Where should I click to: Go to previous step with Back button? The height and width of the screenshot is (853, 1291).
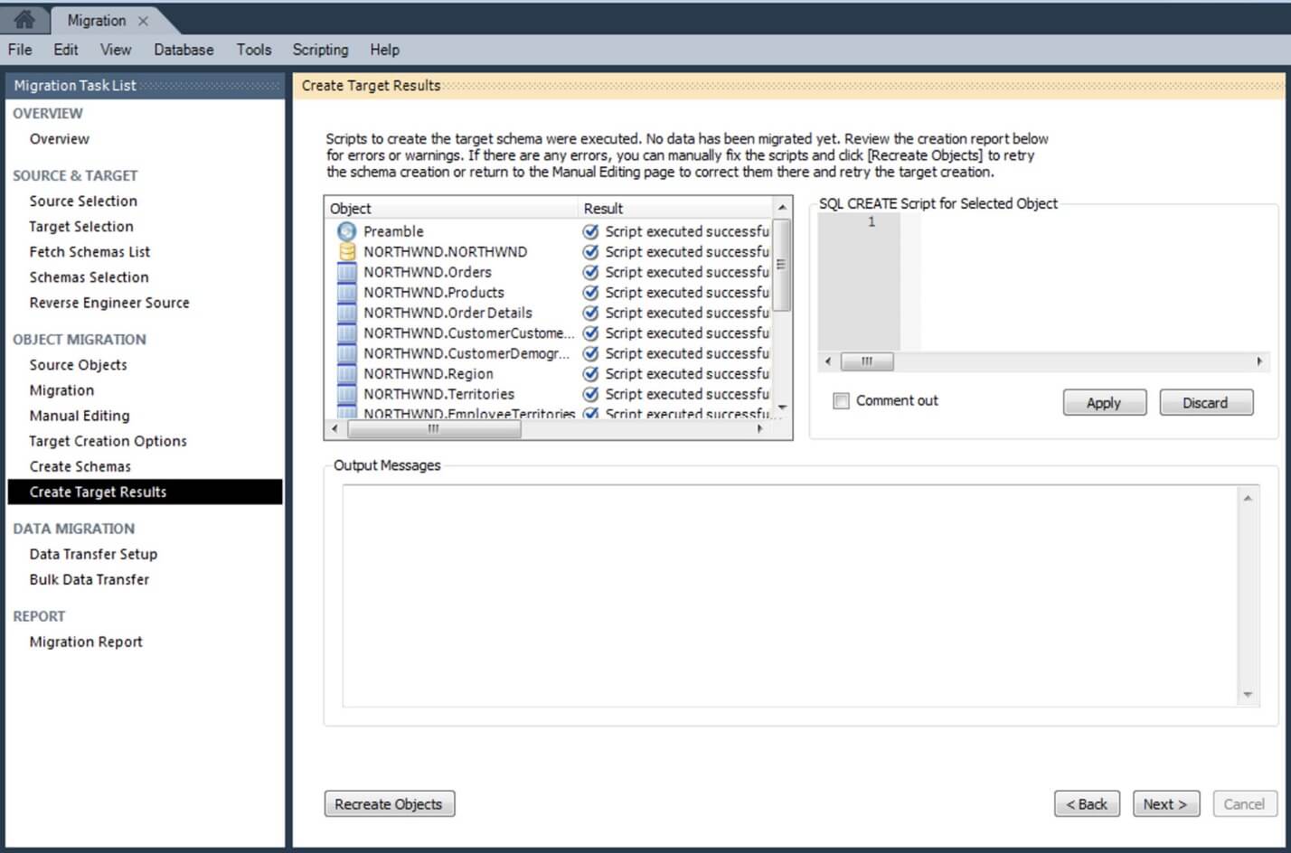click(x=1087, y=804)
